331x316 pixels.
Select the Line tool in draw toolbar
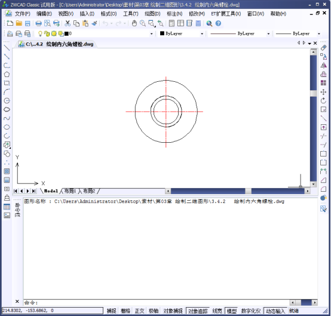pyautogui.click(x=7, y=48)
